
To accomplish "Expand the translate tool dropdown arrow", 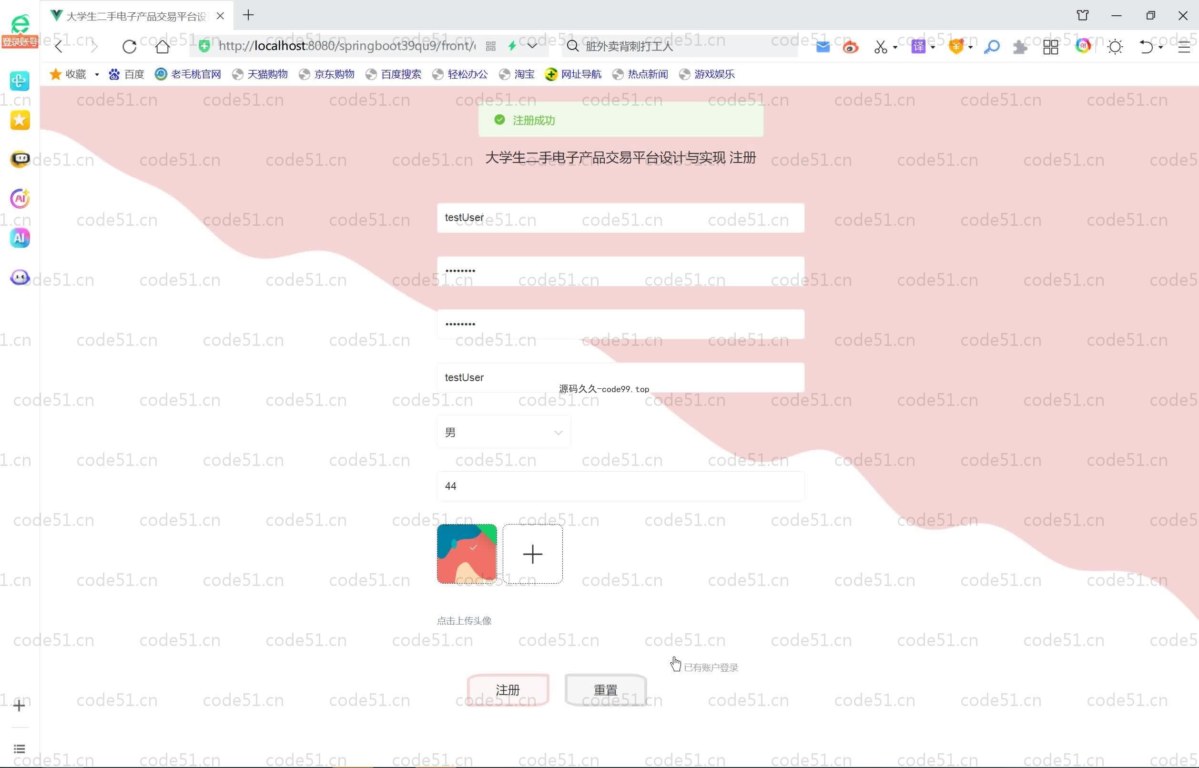I will coord(933,47).
